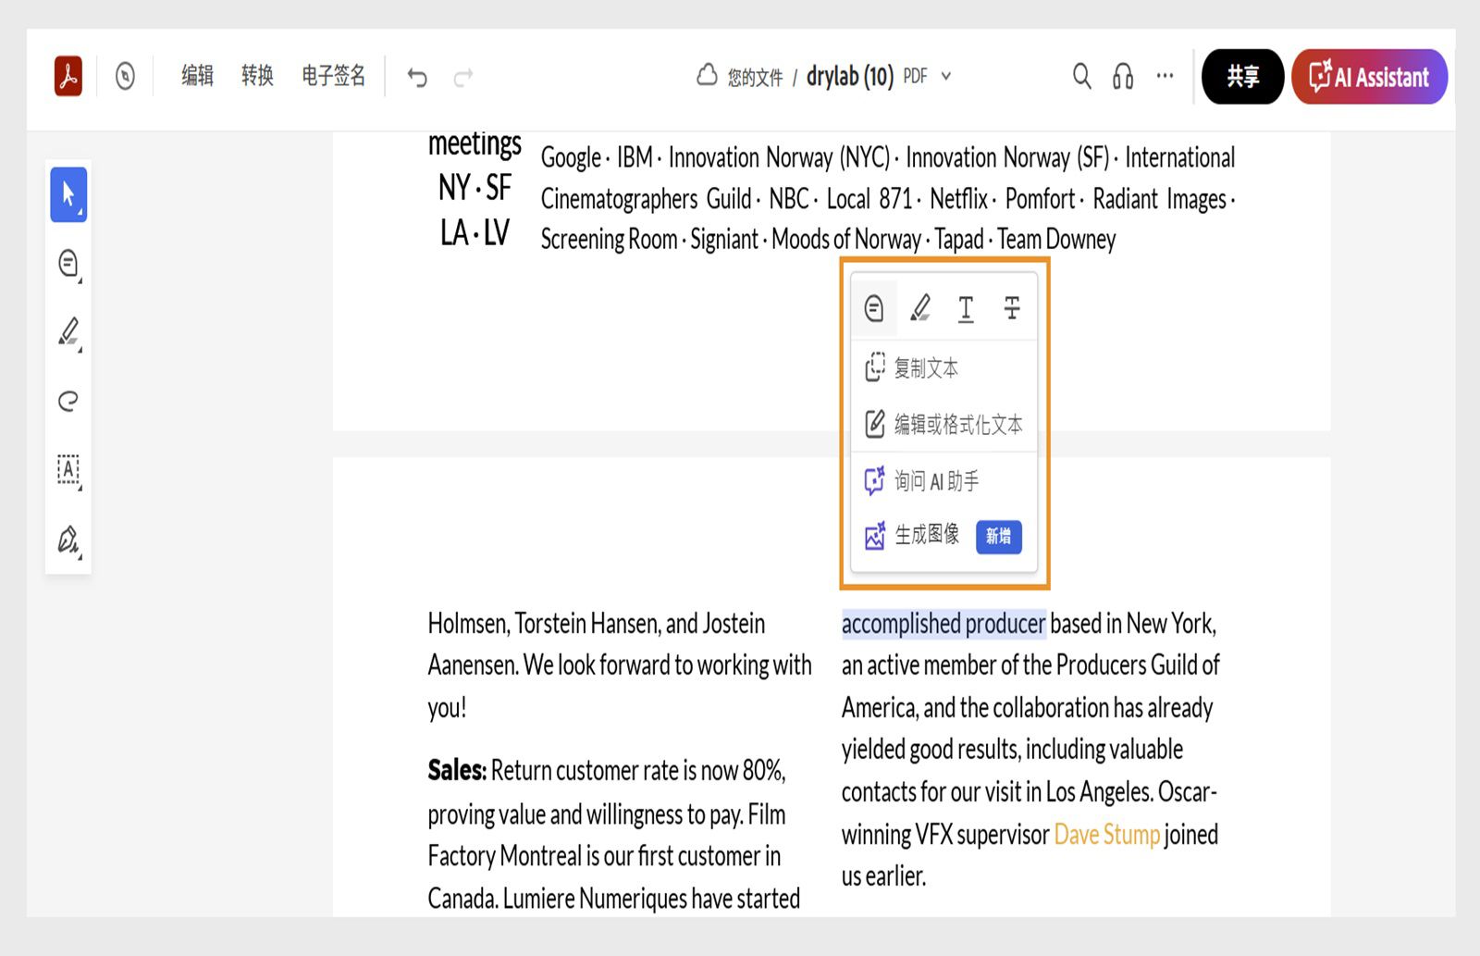Select the text box tool in sidebar
The height and width of the screenshot is (956, 1480).
[x=68, y=469]
